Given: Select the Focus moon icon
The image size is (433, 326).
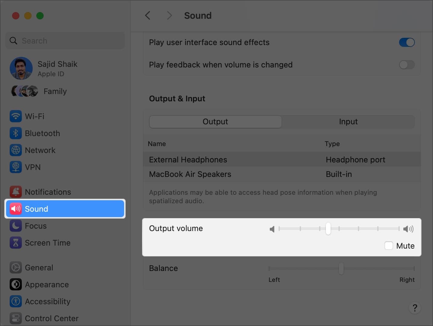Looking at the screenshot, I should coord(15,226).
